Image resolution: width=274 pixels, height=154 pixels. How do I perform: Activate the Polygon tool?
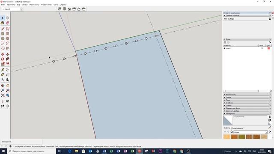[x=8, y=38]
